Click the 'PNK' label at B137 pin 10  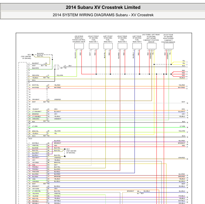[34, 165]
